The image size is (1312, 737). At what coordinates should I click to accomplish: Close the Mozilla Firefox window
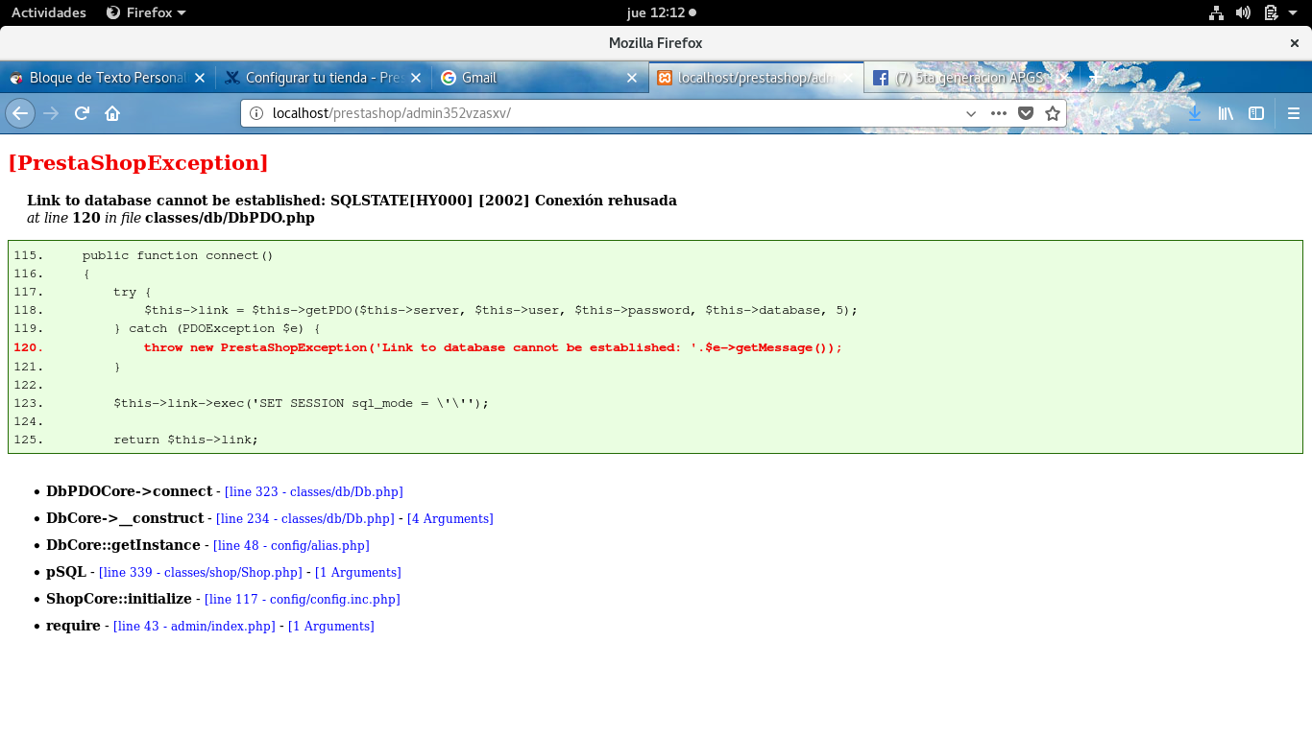1295,43
